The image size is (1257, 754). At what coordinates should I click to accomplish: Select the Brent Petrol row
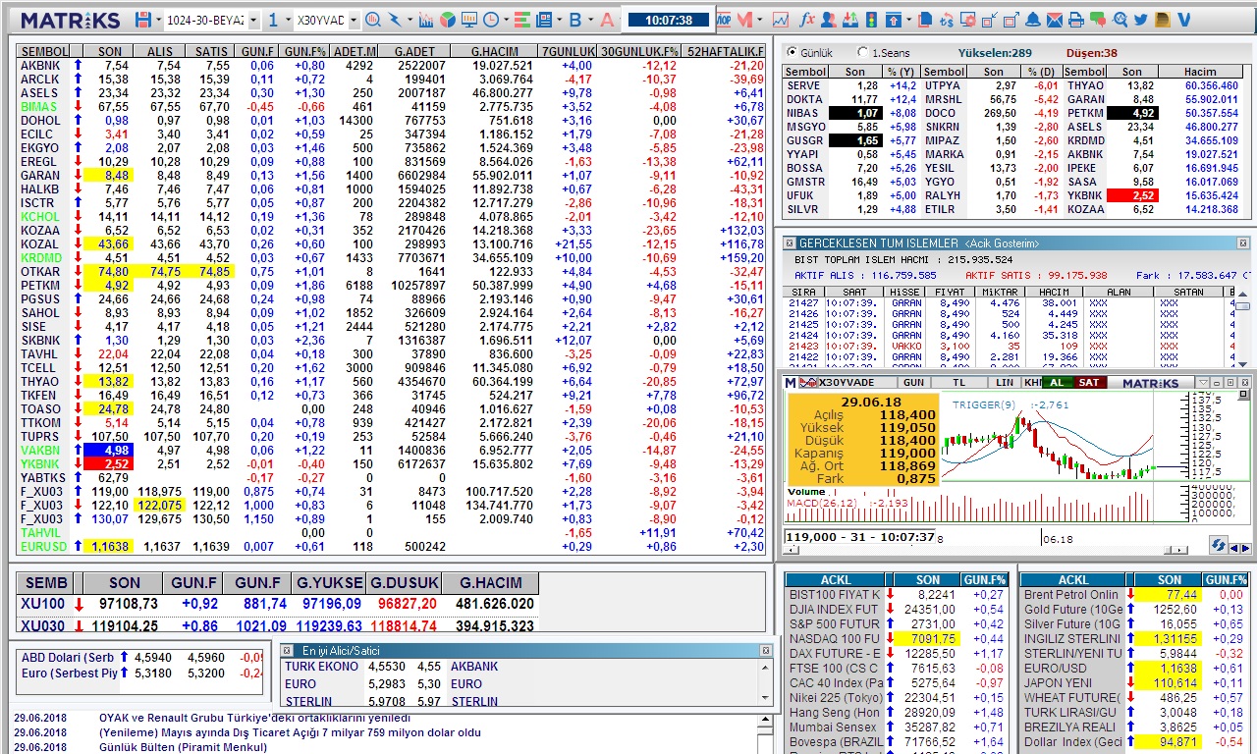click(1134, 594)
